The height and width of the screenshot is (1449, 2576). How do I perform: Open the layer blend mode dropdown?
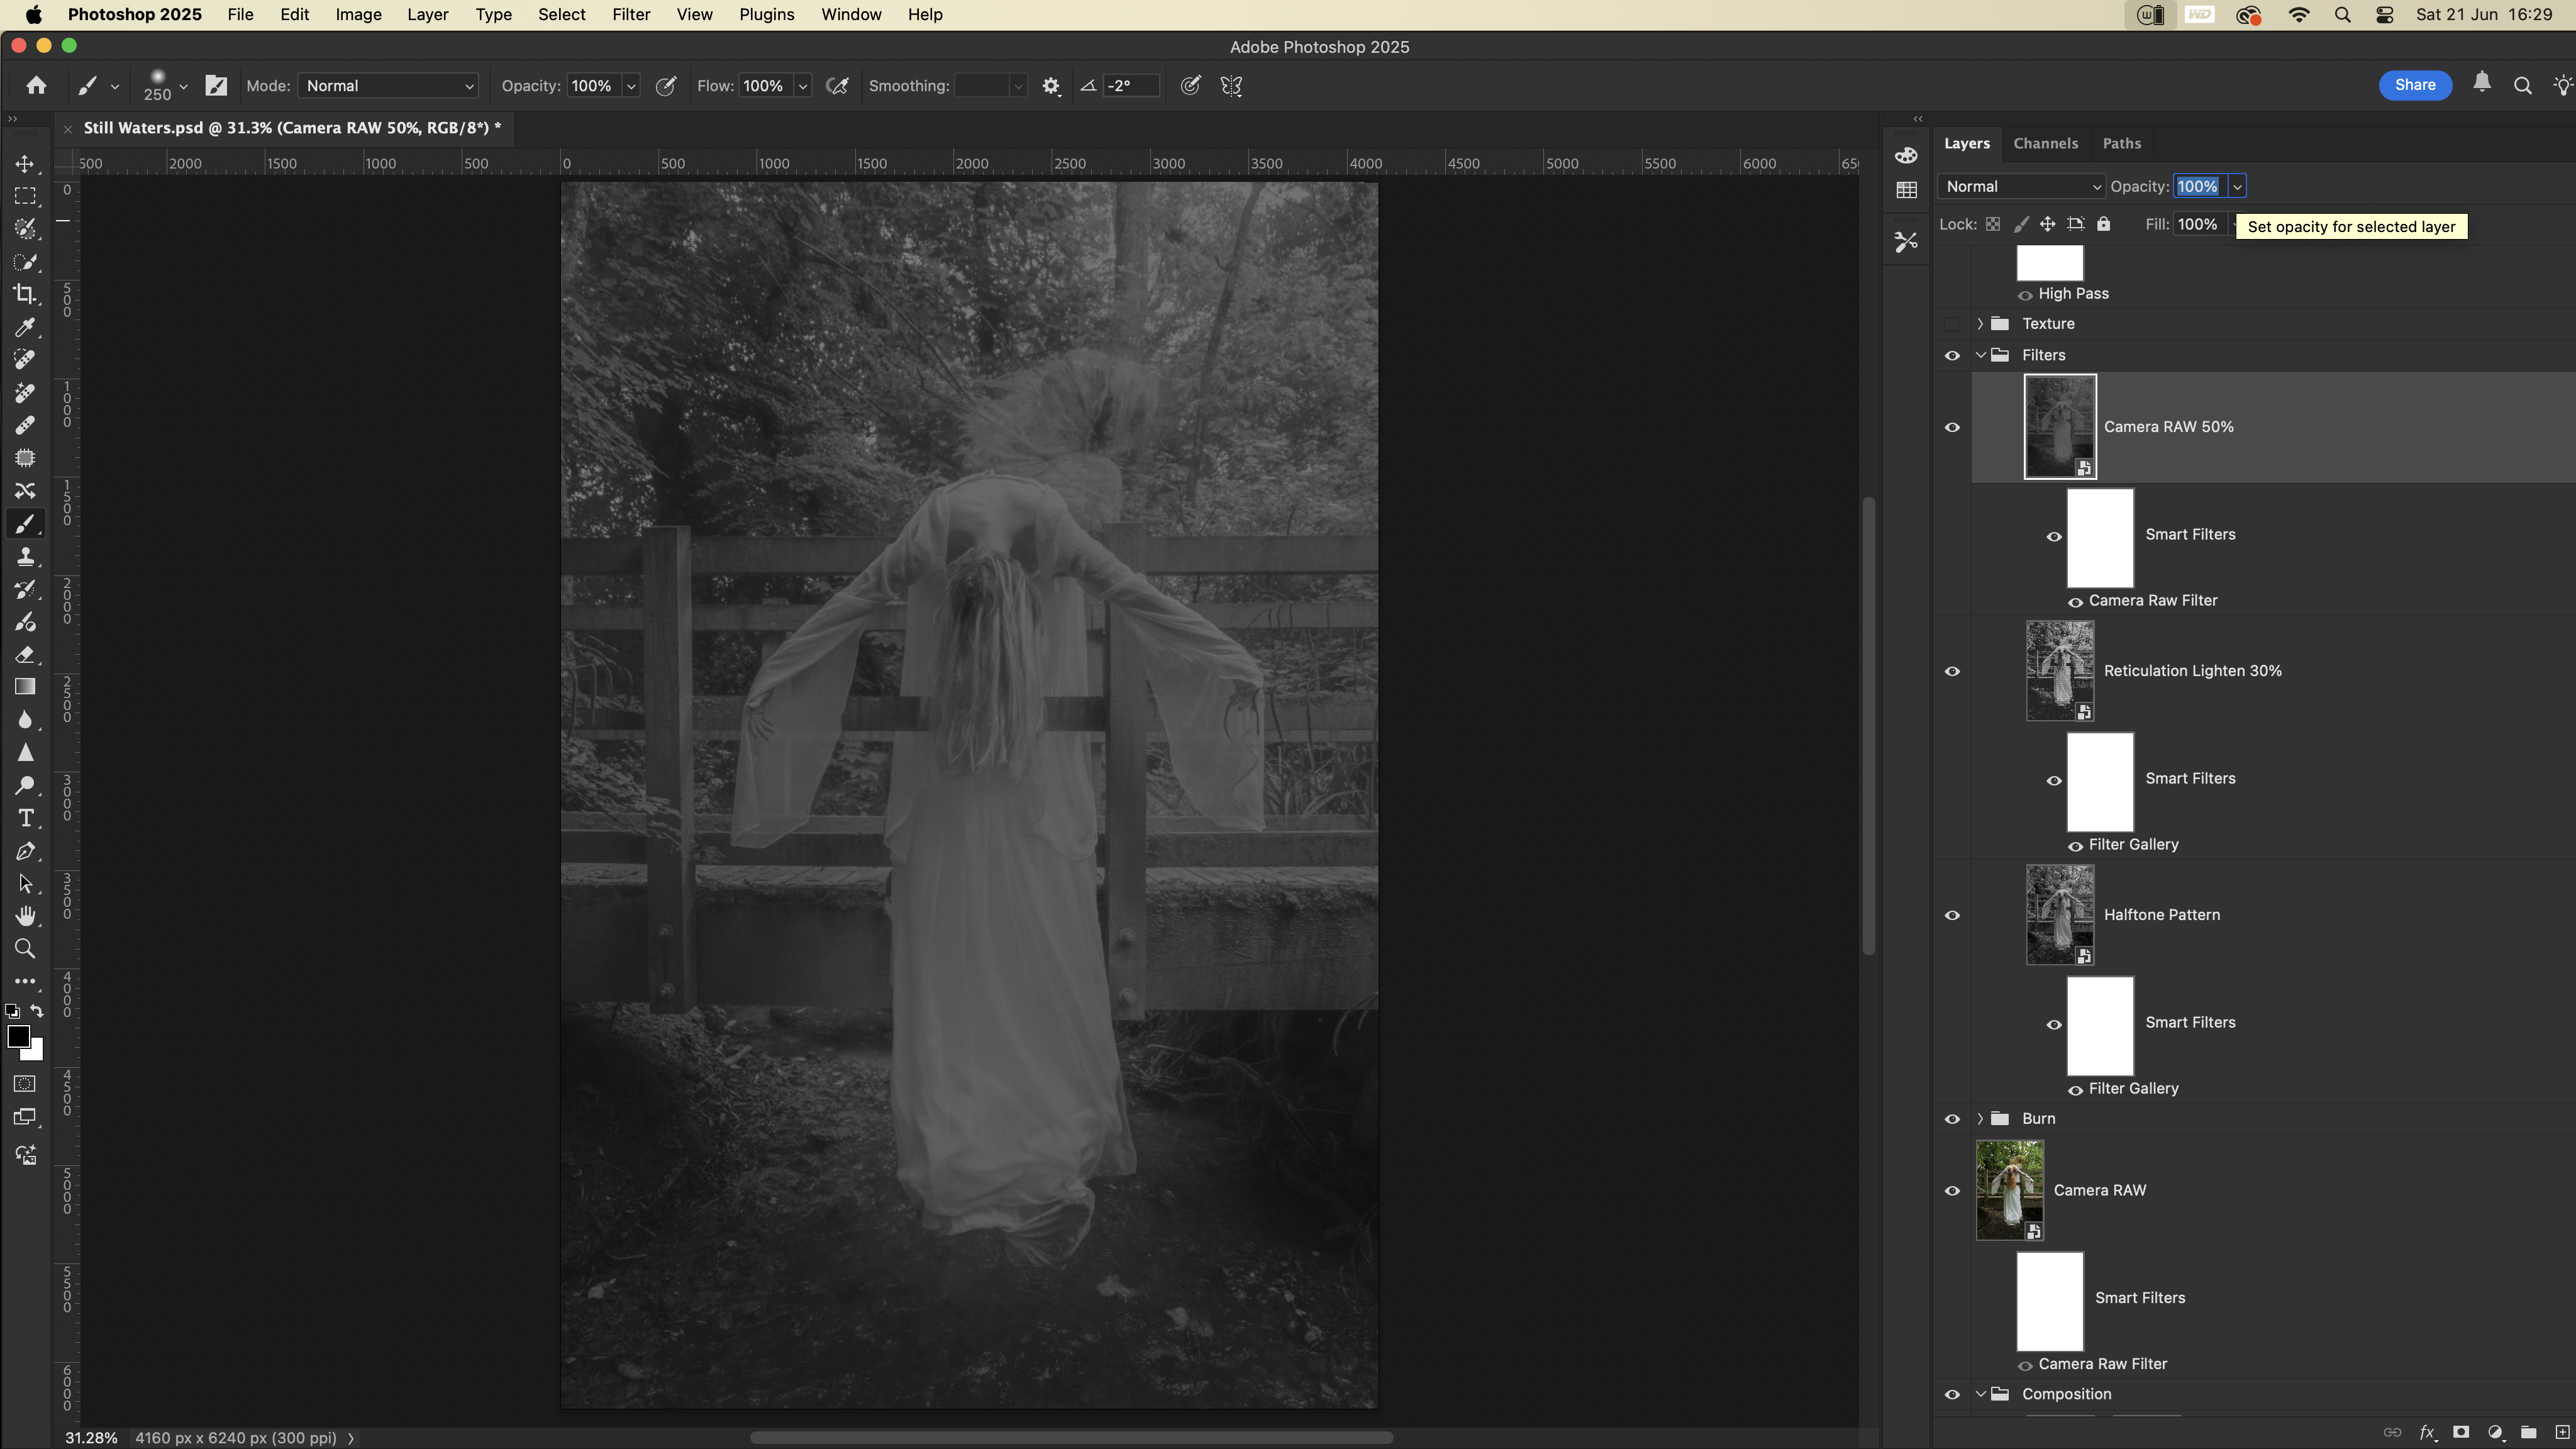click(x=2021, y=187)
